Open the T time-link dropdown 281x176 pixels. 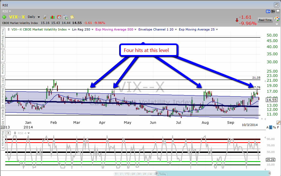click(x=273, y=12)
